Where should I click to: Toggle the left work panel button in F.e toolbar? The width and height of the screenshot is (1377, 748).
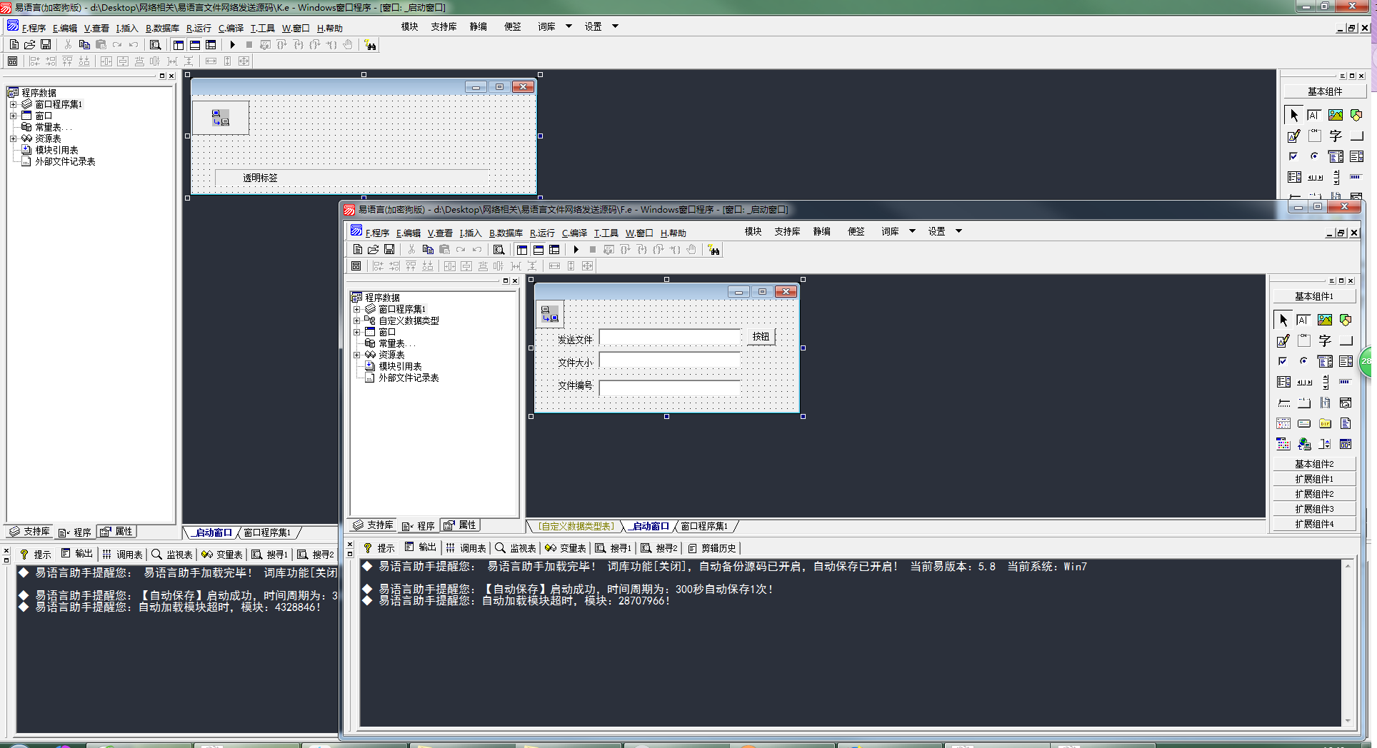[522, 250]
